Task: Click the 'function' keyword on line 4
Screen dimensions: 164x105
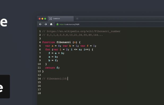Action: (49, 42)
